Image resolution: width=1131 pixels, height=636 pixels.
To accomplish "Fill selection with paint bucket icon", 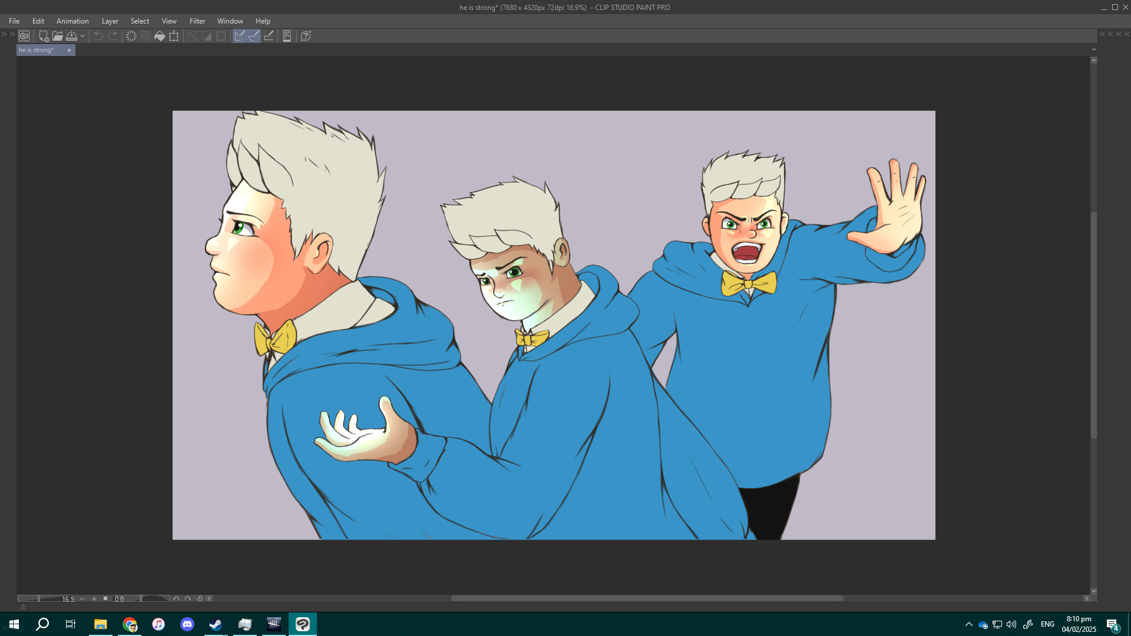I will coord(160,36).
